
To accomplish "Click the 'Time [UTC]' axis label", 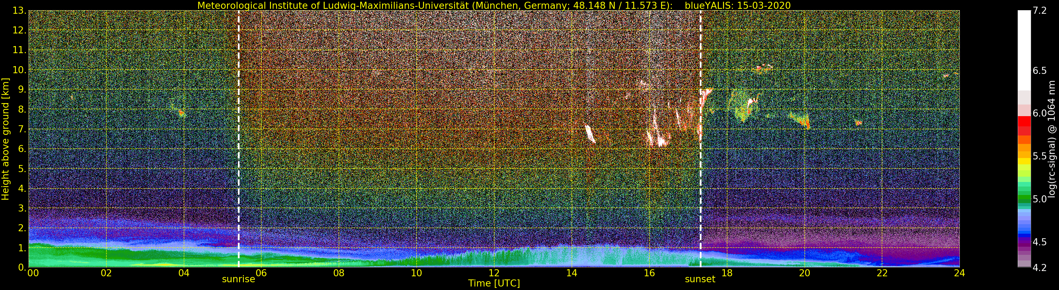I will 494,283.
